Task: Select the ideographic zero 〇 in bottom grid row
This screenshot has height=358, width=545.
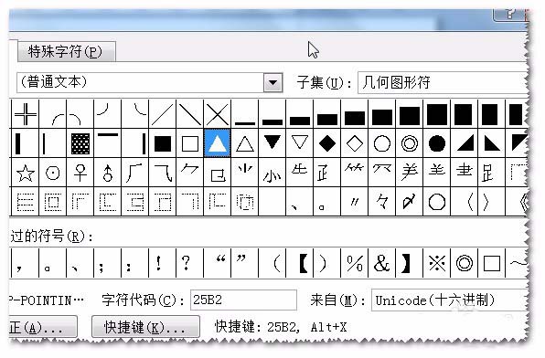Action: coord(437,202)
